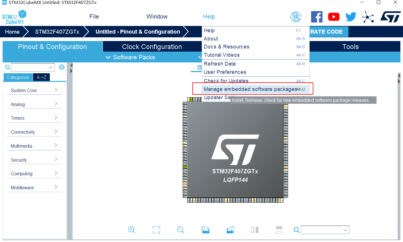This screenshot has width=403, height=242.
Task: Open User Preferences menu entry
Action: click(x=256, y=72)
